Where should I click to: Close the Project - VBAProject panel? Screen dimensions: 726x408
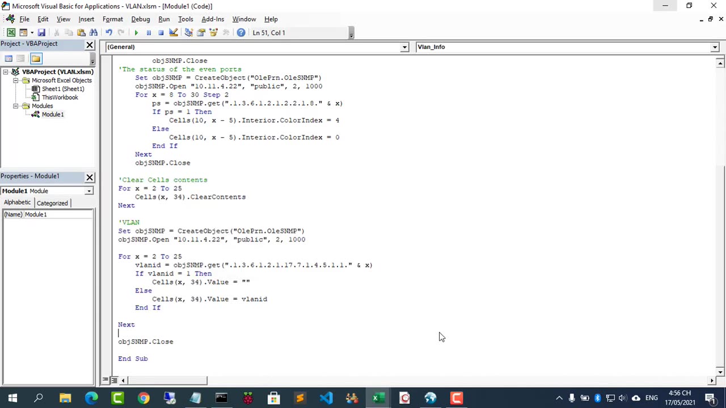(x=90, y=45)
